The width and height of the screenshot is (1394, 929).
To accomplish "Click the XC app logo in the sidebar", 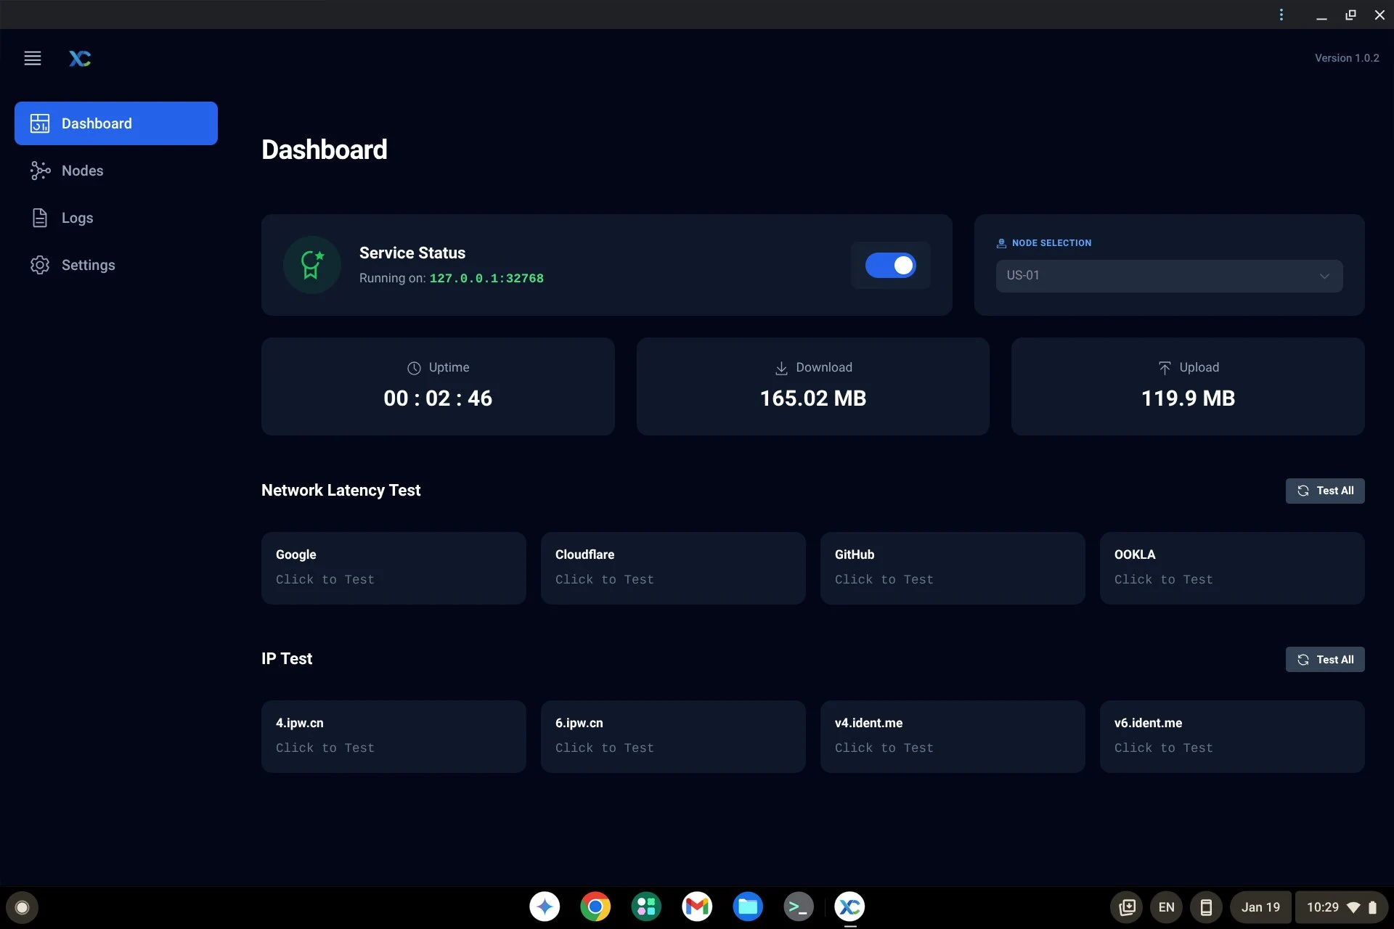I will click(x=80, y=58).
